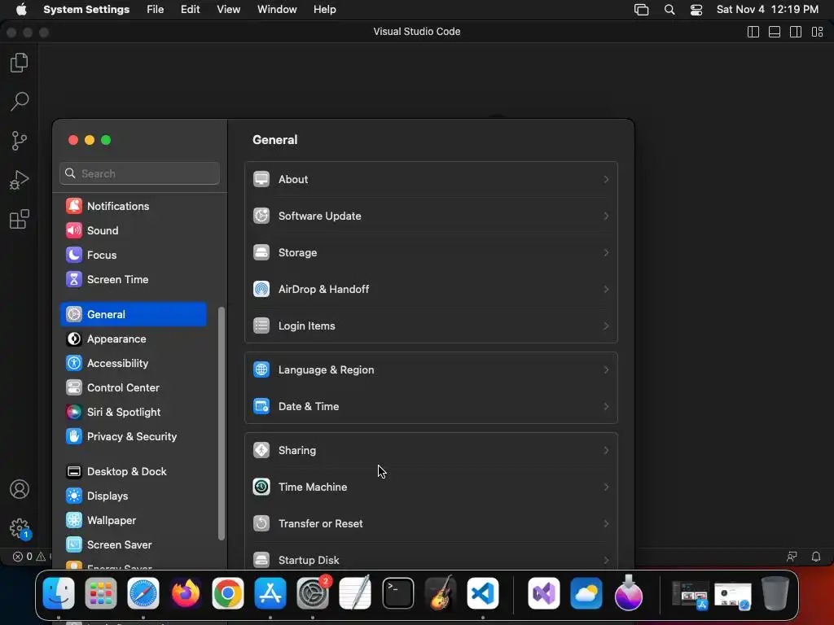Click the Spotlight search icon in menu bar
Viewport: 834px width, 625px height.
(x=669, y=10)
